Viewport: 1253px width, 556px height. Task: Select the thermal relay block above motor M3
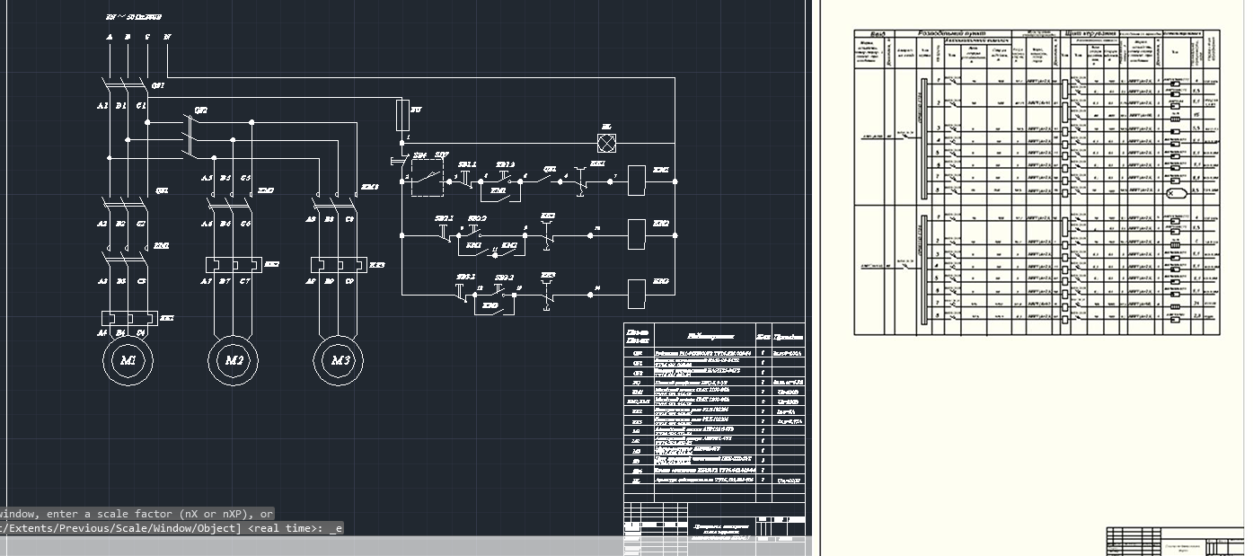[339, 265]
